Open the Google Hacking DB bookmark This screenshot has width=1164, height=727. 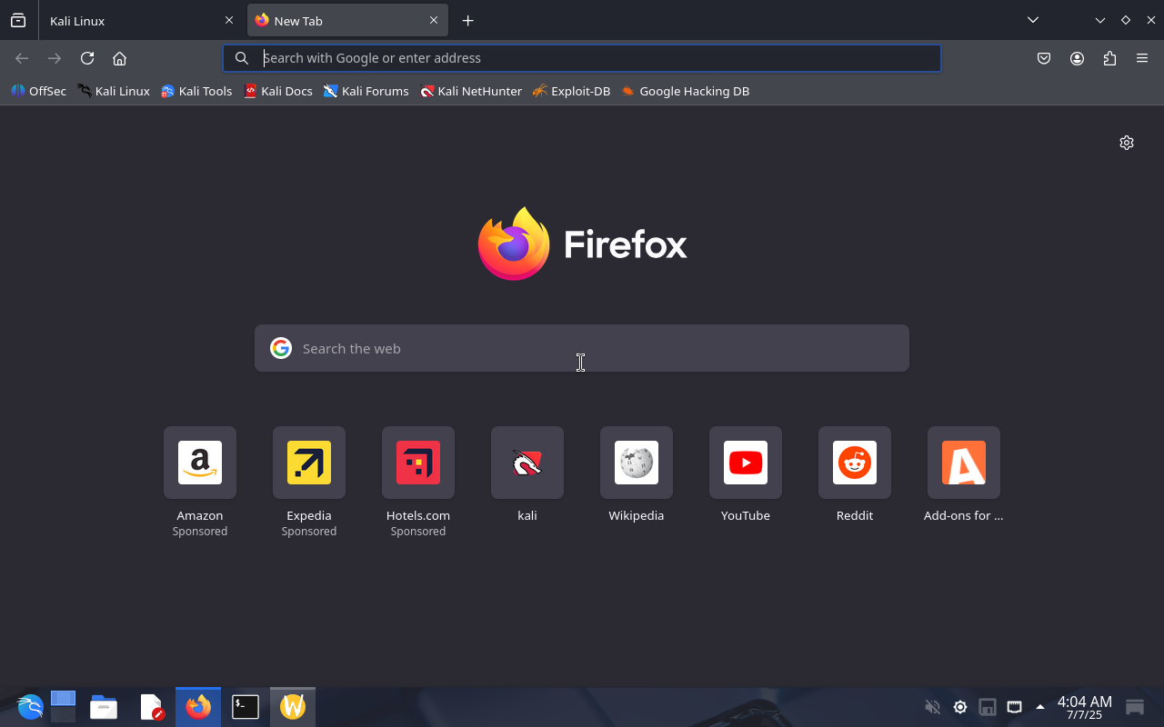click(686, 91)
